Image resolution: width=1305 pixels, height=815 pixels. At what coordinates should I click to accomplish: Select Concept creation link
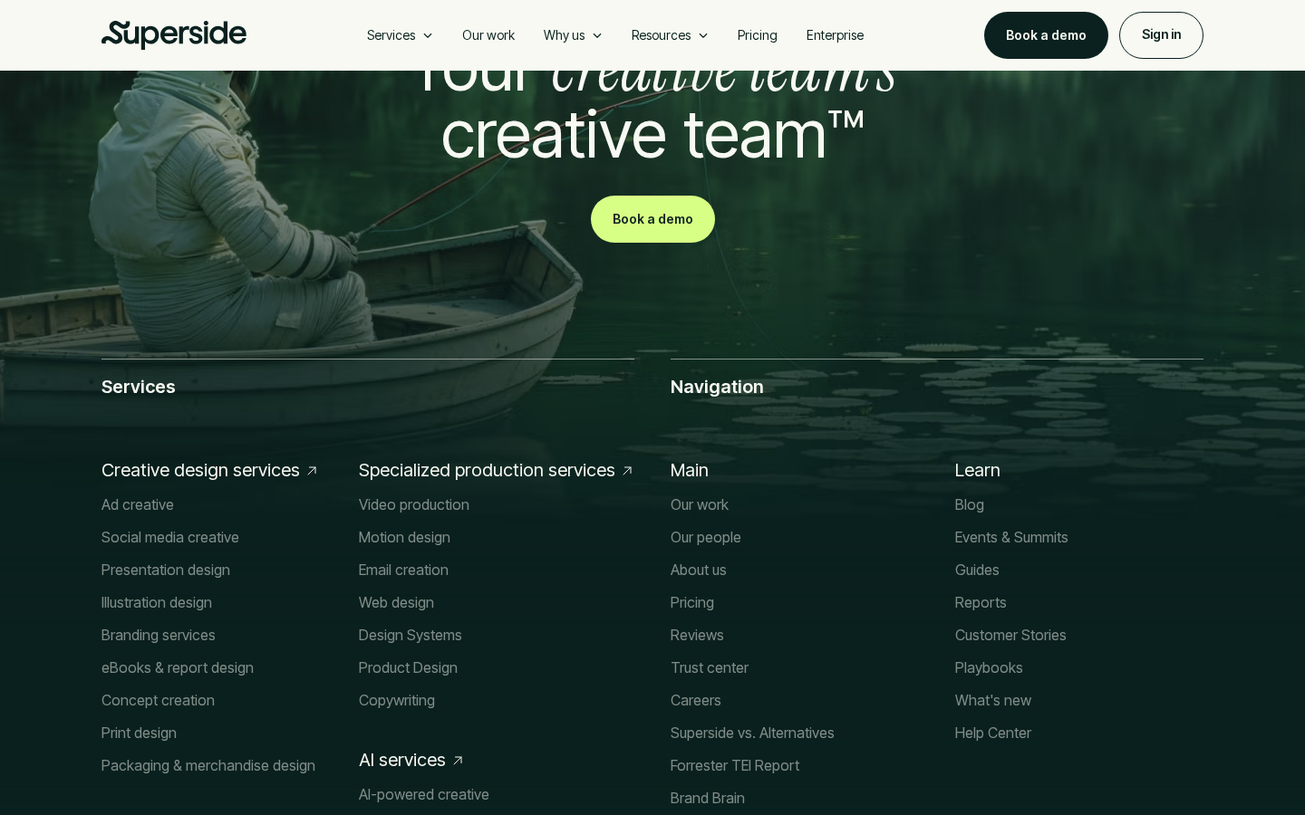point(158,700)
